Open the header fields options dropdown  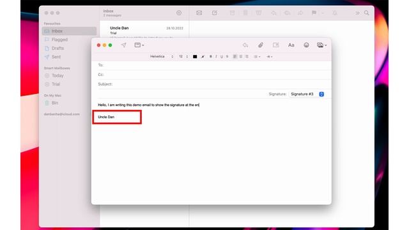(139, 45)
